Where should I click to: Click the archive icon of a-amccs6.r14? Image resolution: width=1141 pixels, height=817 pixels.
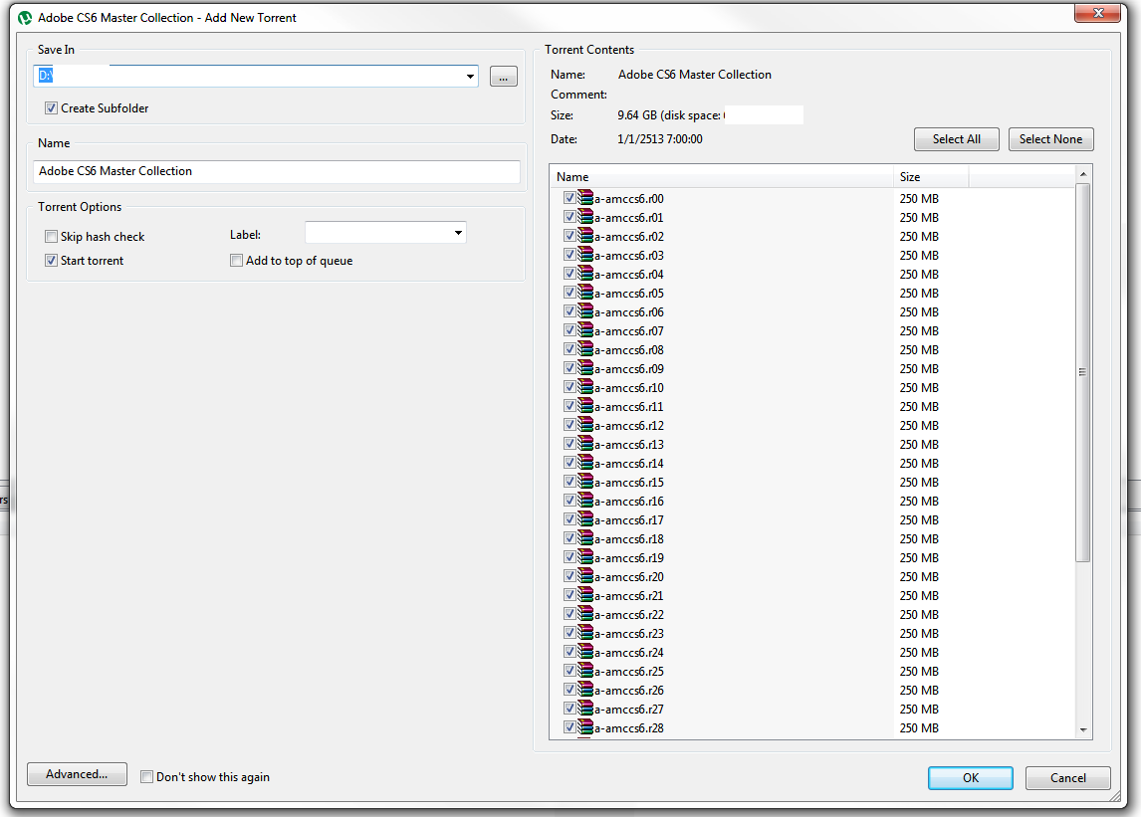point(585,463)
